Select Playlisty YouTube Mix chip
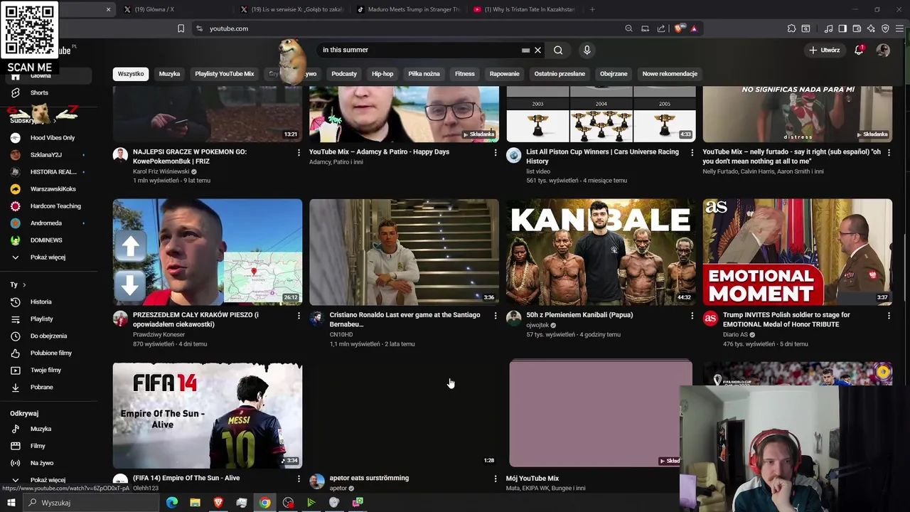910x512 pixels. 225,74
